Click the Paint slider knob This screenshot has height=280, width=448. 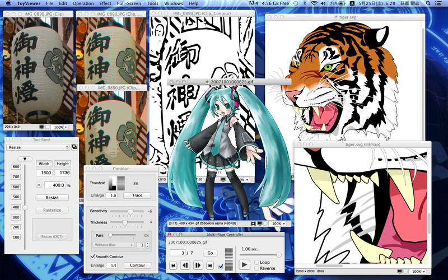(x=110, y=236)
